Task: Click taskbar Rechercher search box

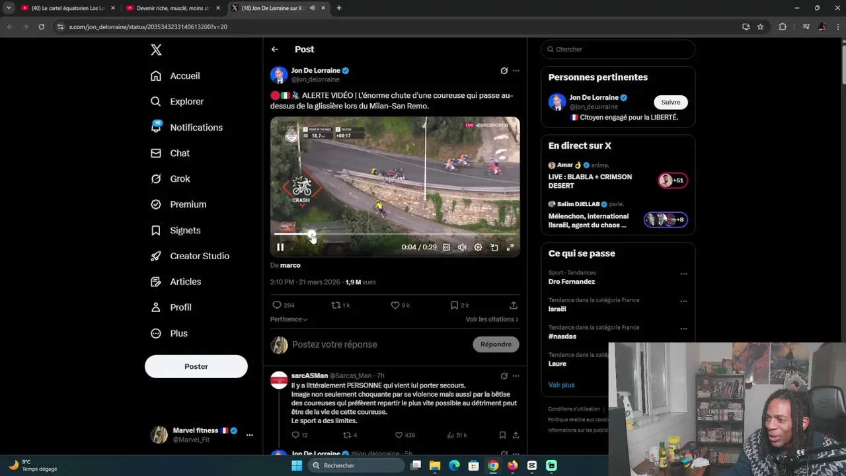Action: (358, 465)
